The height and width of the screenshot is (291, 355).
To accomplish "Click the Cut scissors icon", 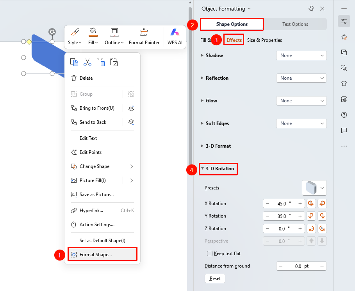I will (x=87, y=62).
